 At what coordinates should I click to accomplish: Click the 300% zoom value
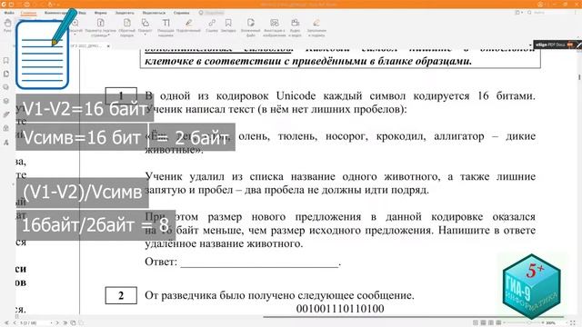(551, 323)
